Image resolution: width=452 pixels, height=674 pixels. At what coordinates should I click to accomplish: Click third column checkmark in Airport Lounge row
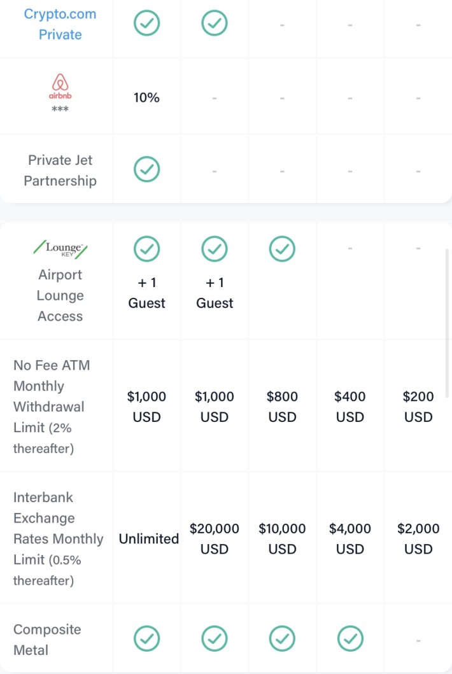click(x=282, y=249)
